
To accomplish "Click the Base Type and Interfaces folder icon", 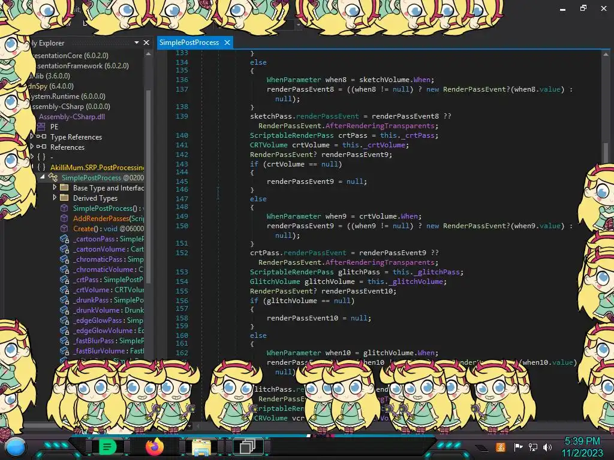I will [64, 187].
